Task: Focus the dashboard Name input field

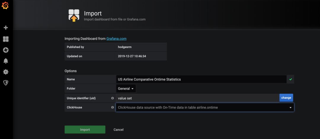Action: [201, 79]
